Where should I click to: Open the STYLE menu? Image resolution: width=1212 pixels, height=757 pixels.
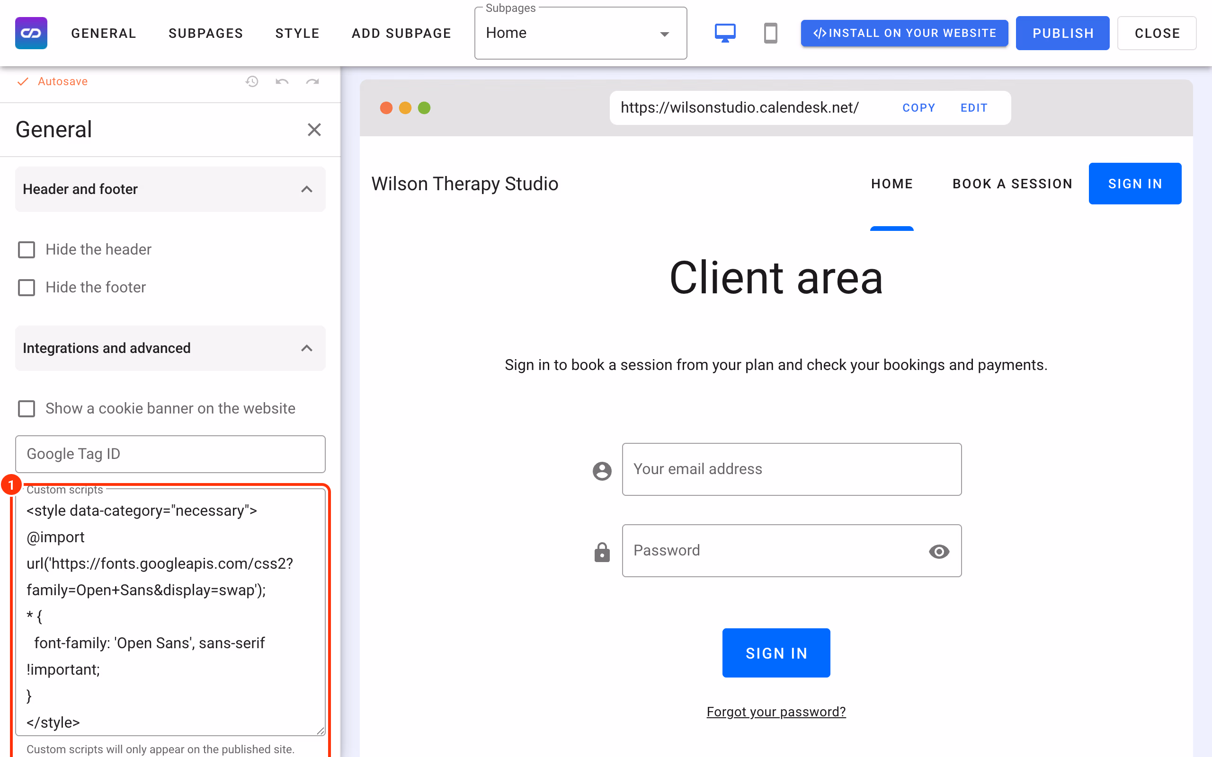pyautogui.click(x=297, y=33)
